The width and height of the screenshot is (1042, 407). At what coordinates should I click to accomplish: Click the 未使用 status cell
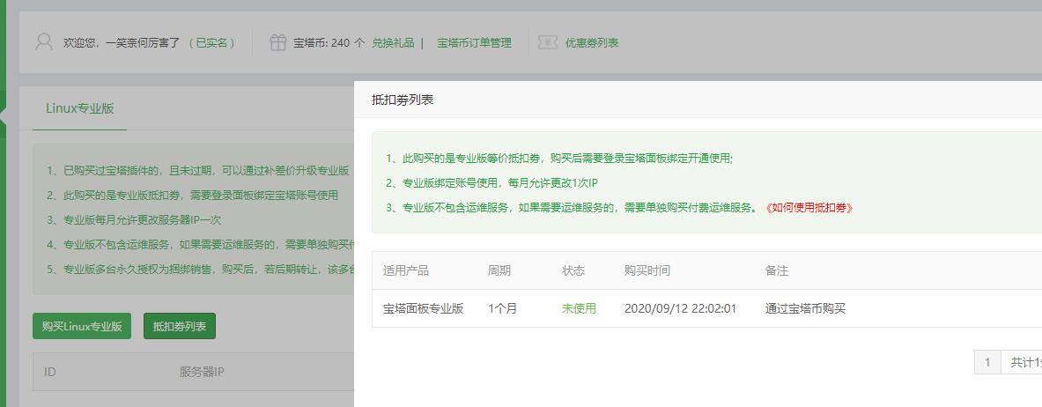(579, 308)
